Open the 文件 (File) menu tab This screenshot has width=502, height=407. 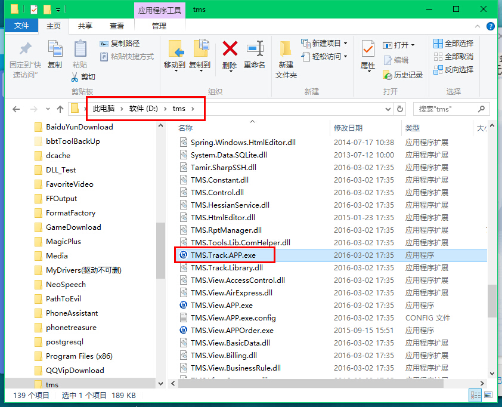(21, 26)
